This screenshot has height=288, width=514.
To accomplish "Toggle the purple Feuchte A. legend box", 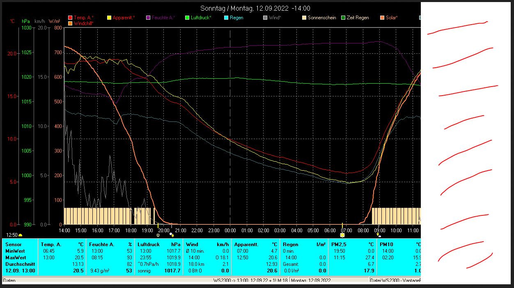I will (148, 18).
